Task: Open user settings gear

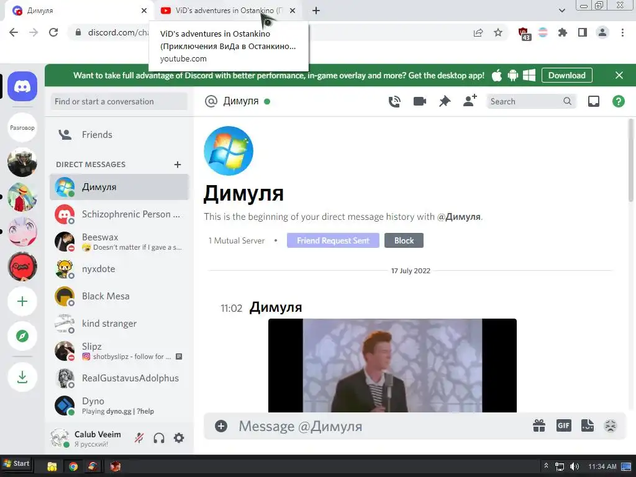Action: [179, 438]
